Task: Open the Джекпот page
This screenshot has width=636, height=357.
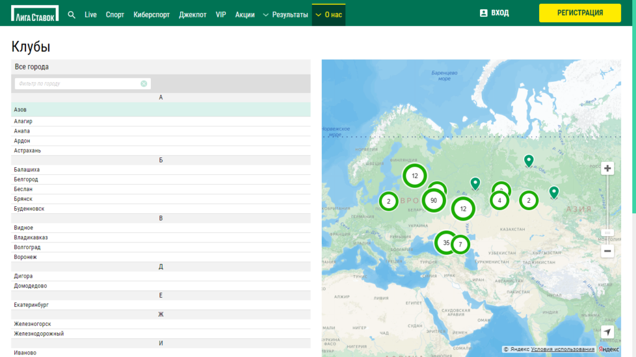Action: click(193, 15)
